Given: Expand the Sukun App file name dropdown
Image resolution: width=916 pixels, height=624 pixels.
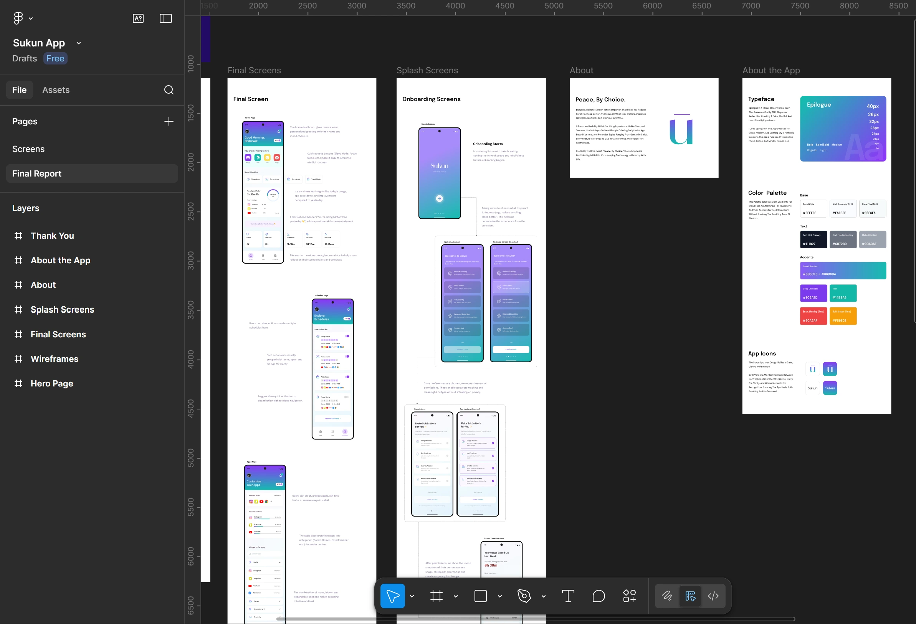Looking at the screenshot, I should [78, 43].
